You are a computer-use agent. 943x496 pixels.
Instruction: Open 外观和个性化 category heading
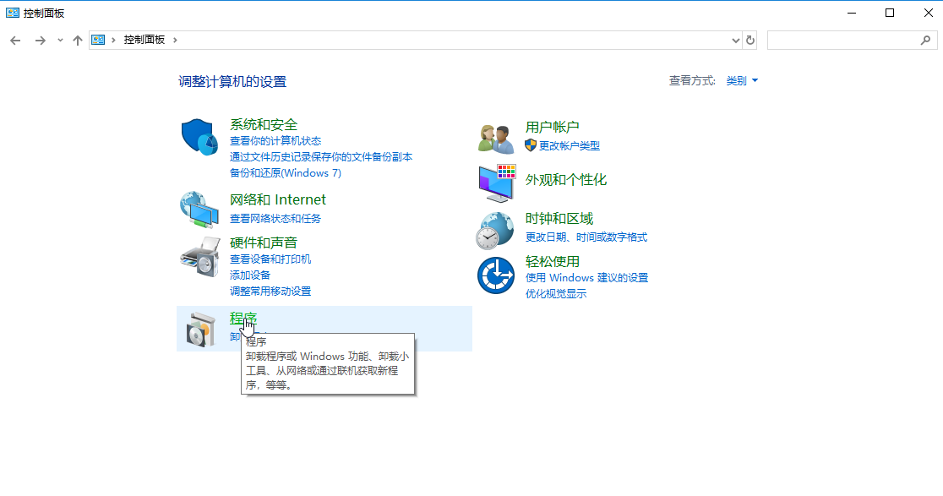tap(566, 180)
